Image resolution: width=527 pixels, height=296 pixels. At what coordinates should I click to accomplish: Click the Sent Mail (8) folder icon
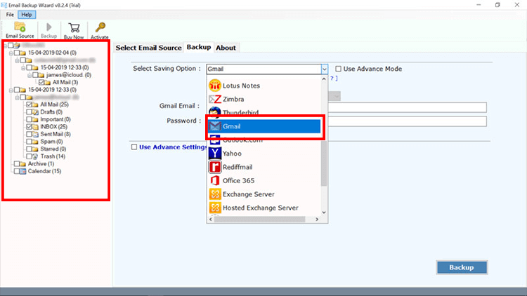click(x=35, y=134)
